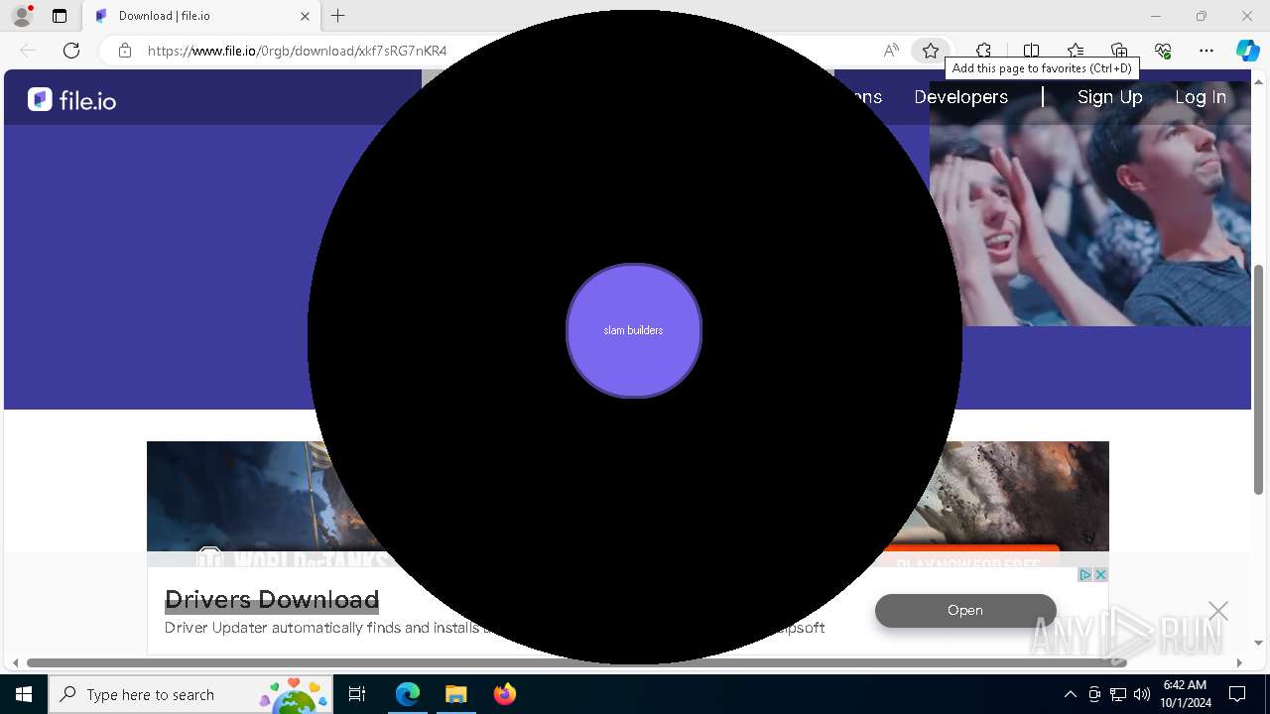
Task: Open the Collections icon
Action: [x=1119, y=51]
